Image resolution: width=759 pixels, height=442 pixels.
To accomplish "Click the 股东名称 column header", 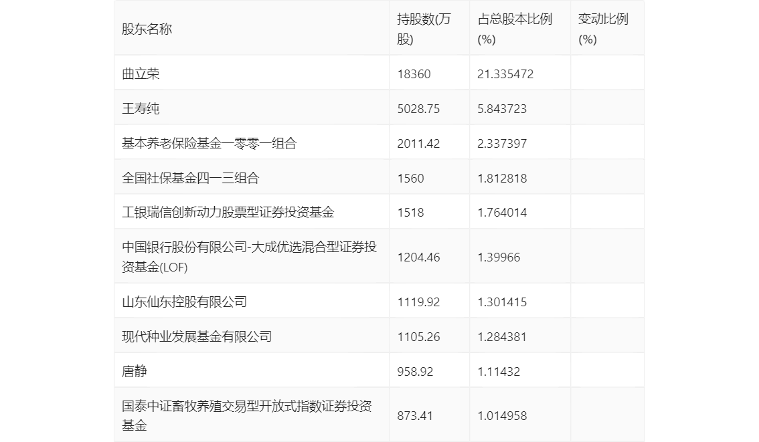I will click(x=147, y=29).
